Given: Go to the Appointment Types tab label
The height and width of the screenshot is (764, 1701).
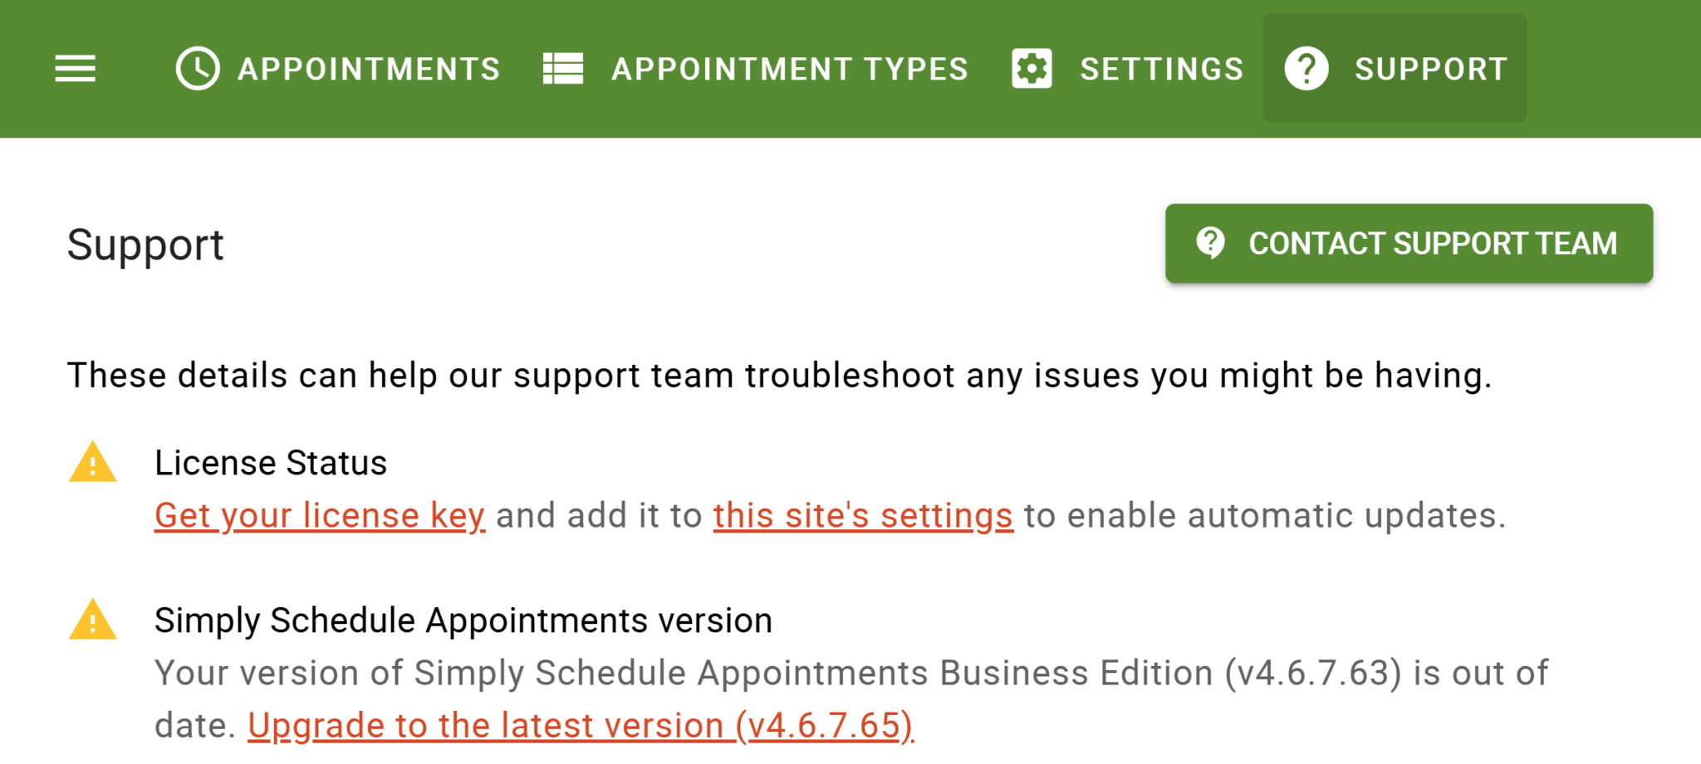Looking at the screenshot, I should click(x=790, y=69).
